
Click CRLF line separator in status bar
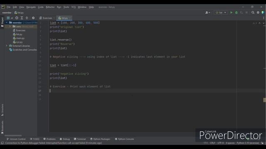212,143
